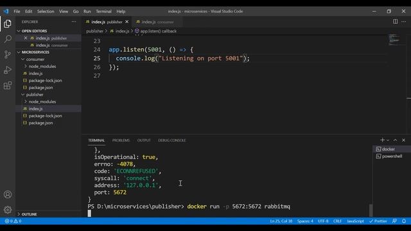Select the powershell terminal instance
The width and height of the screenshot is (411, 231).
point(392,157)
